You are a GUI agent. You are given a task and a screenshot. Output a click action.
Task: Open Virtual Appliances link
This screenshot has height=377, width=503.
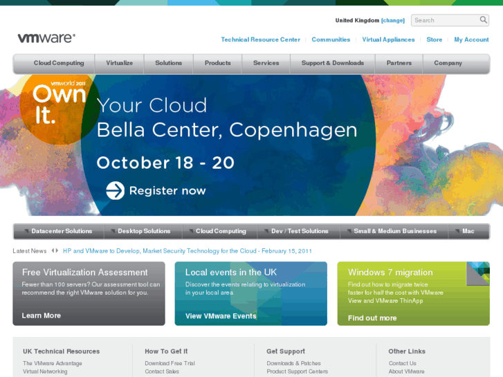click(x=388, y=39)
